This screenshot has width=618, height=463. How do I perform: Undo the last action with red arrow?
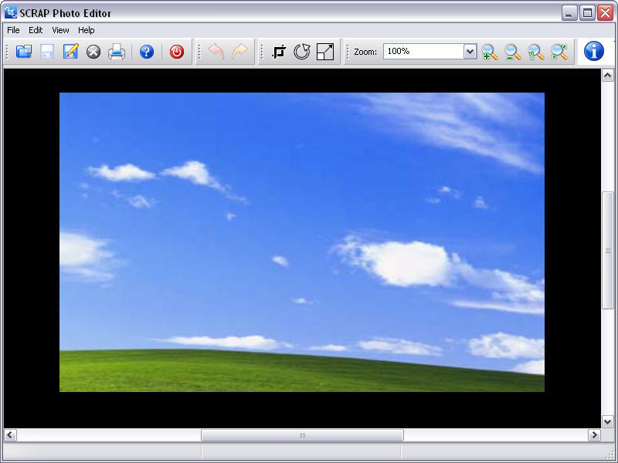coord(216,52)
